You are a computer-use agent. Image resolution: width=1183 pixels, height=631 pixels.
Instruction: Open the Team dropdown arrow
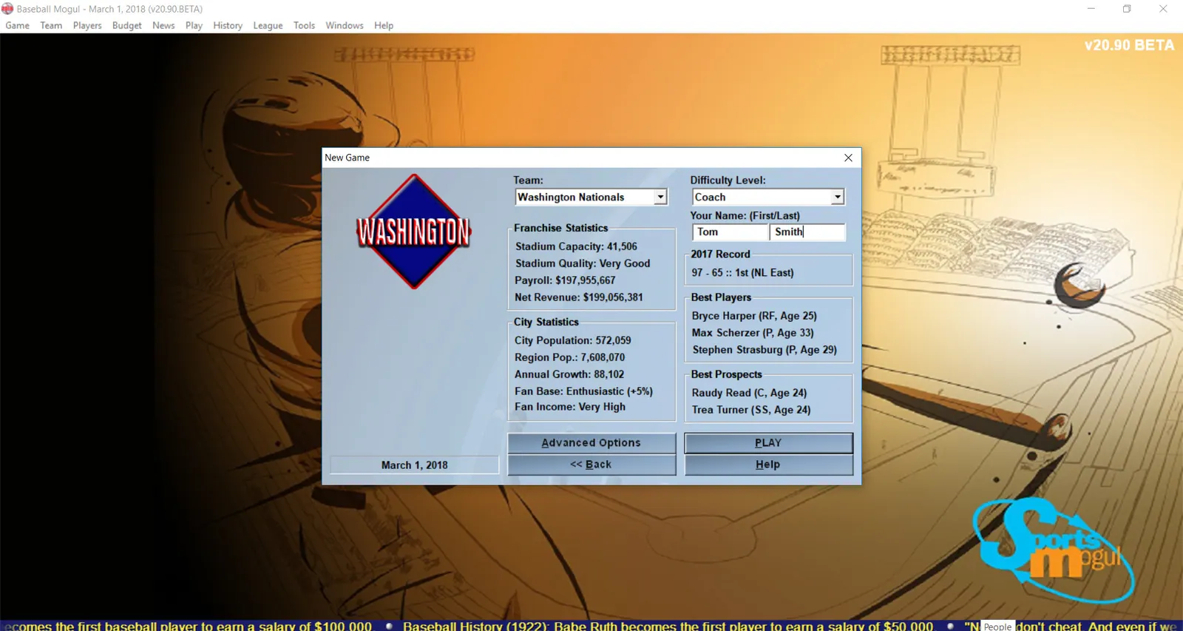(x=660, y=198)
